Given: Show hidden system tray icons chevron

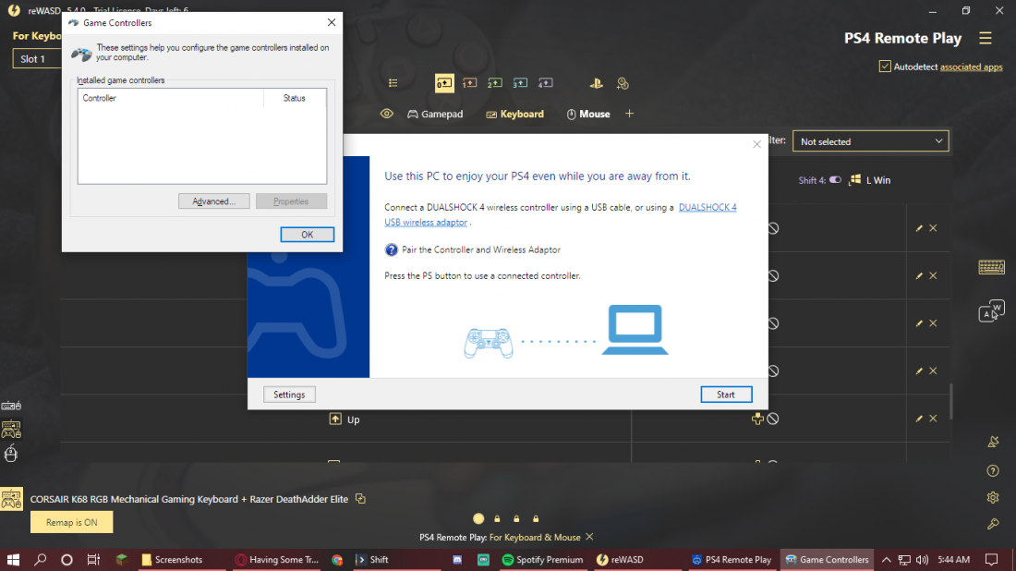Looking at the screenshot, I should tap(887, 559).
